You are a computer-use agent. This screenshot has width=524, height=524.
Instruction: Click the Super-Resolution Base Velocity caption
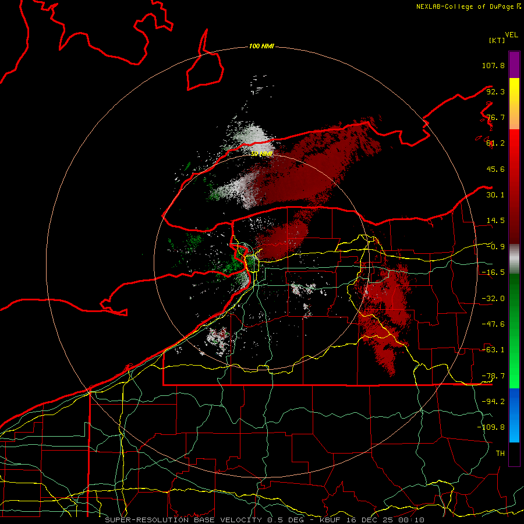coord(264,520)
